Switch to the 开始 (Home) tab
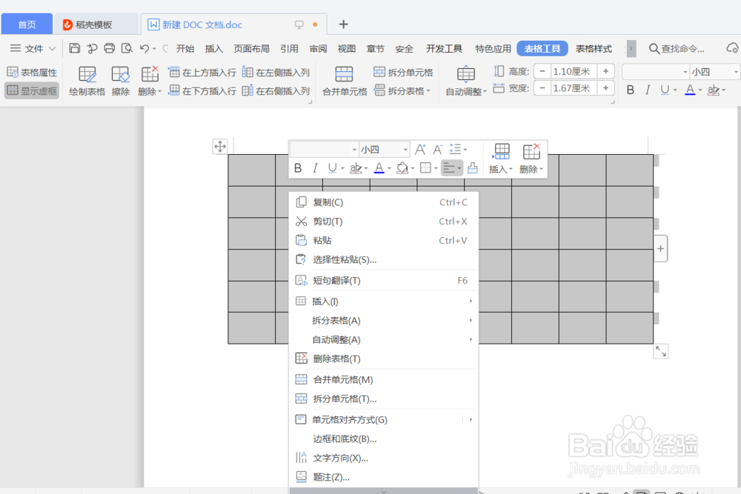 [185, 49]
